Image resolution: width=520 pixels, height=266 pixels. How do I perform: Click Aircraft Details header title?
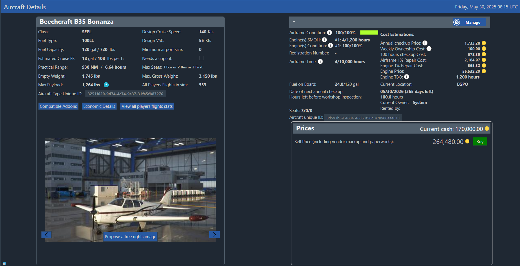tap(25, 7)
